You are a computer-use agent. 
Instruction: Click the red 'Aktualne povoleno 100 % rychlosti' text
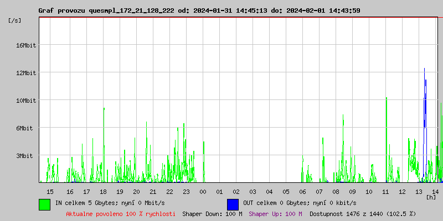pos(121,213)
